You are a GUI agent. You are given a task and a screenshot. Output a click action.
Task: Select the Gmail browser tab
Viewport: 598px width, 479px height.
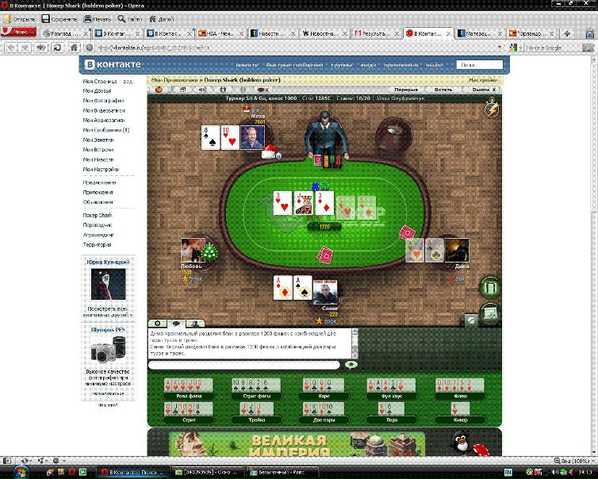pos(377,33)
